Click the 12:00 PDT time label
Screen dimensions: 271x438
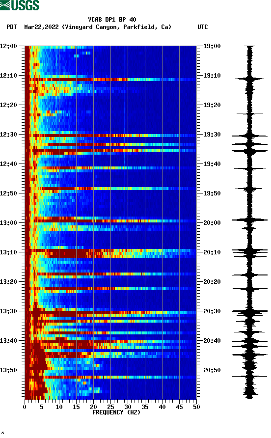(x=8, y=46)
